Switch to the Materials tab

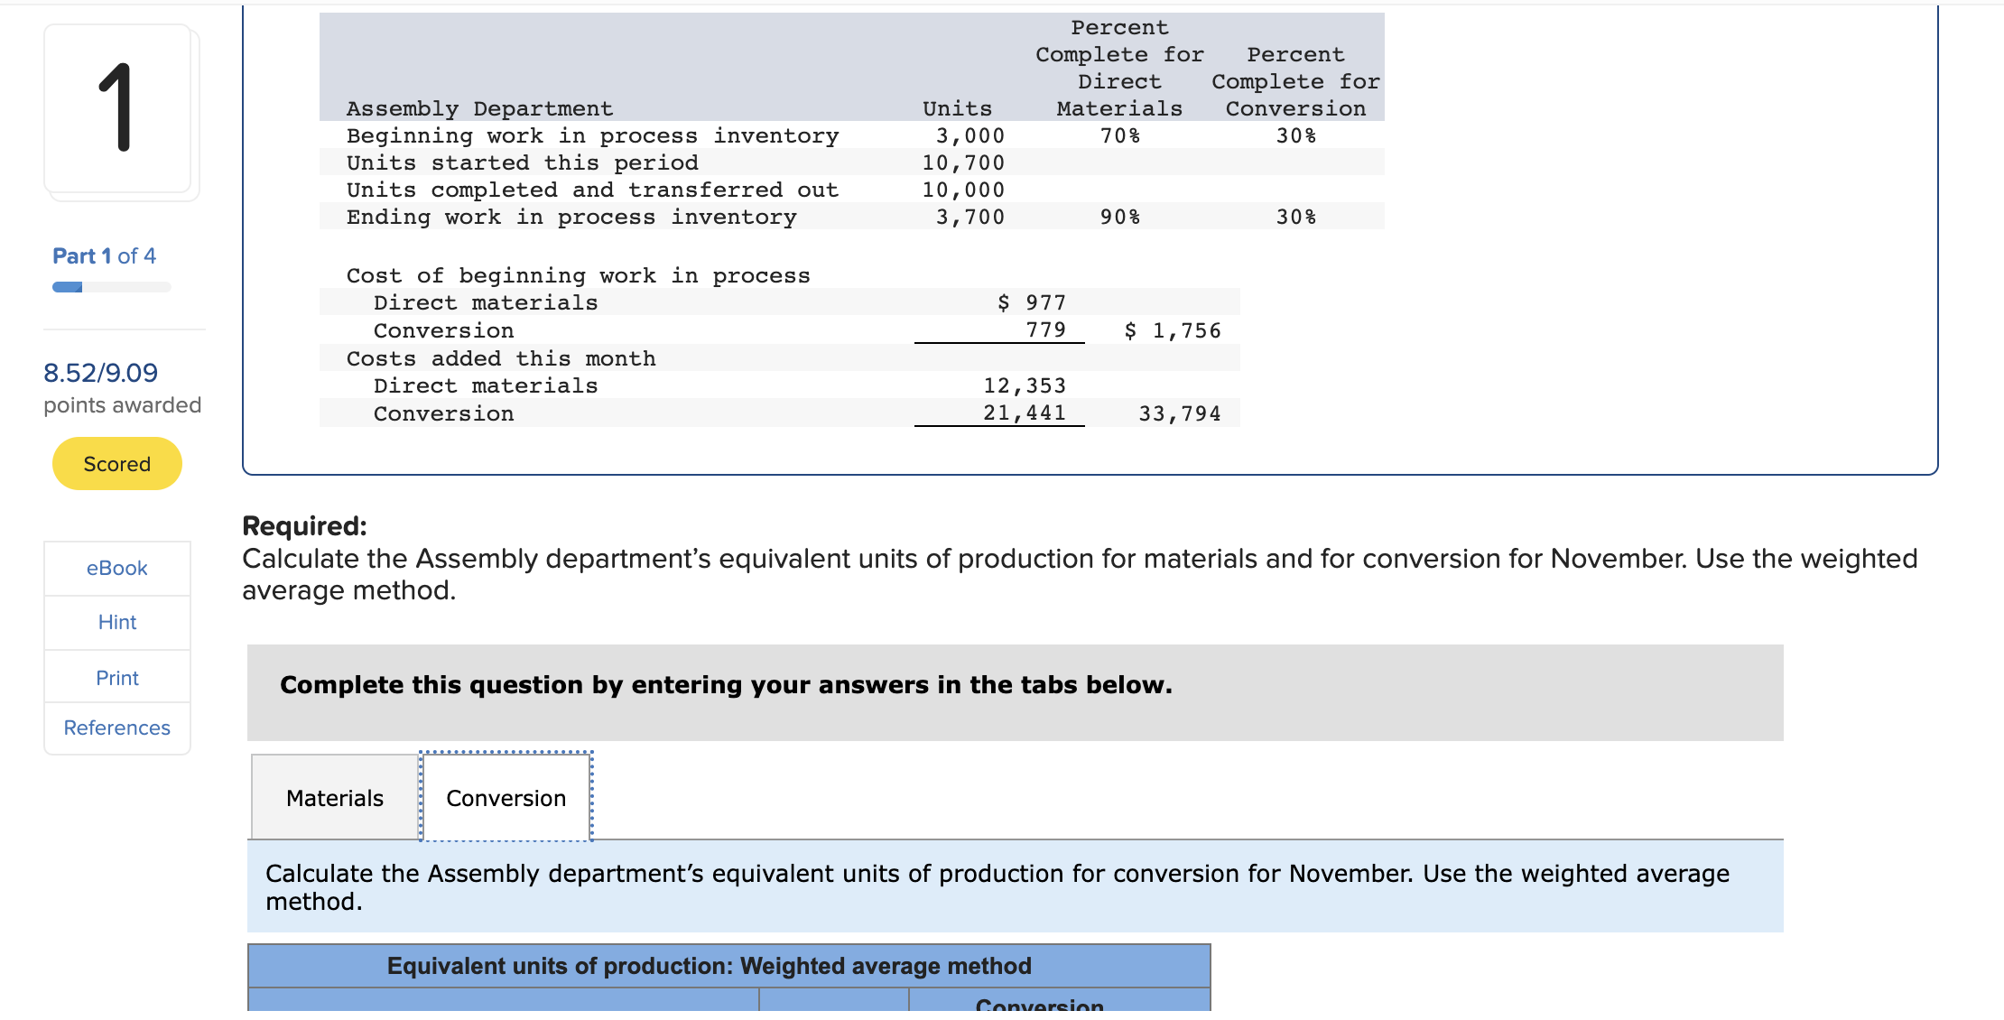[x=334, y=797]
